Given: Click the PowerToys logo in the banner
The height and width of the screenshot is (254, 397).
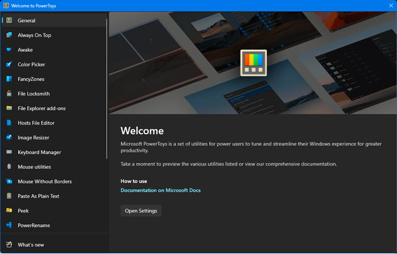Looking at the screenshot, I should point(254,63).
